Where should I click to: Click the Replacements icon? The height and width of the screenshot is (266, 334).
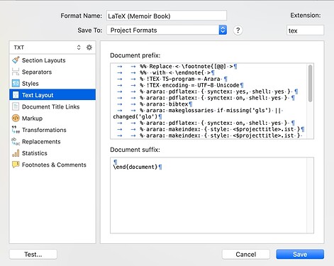(x=16, y=141)
